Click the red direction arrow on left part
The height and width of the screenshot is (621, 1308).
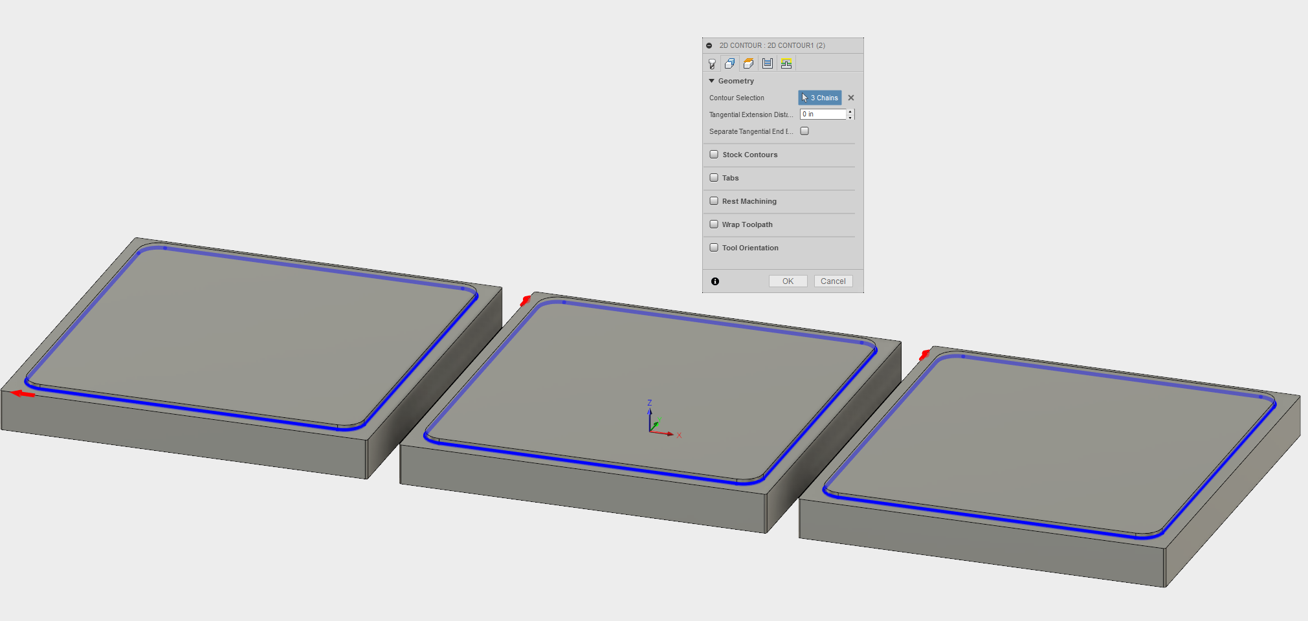coord(23,393)
